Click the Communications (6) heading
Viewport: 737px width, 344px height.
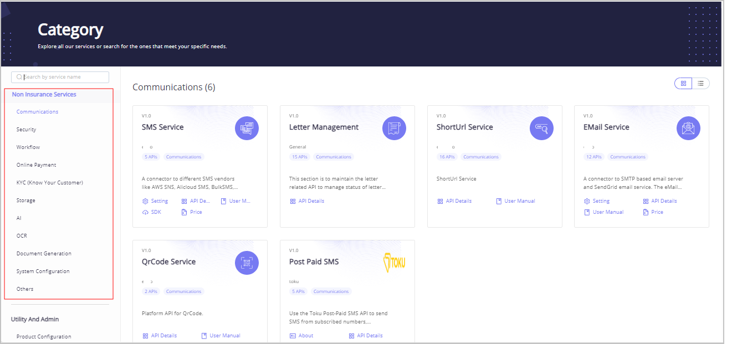[174, 88]
